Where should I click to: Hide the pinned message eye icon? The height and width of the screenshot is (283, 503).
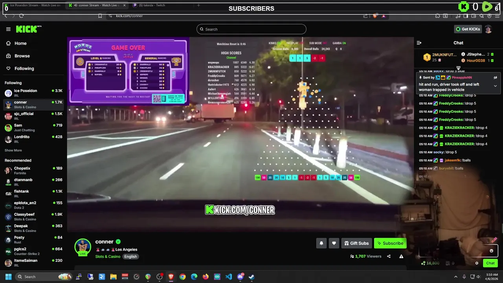(496, 77)
